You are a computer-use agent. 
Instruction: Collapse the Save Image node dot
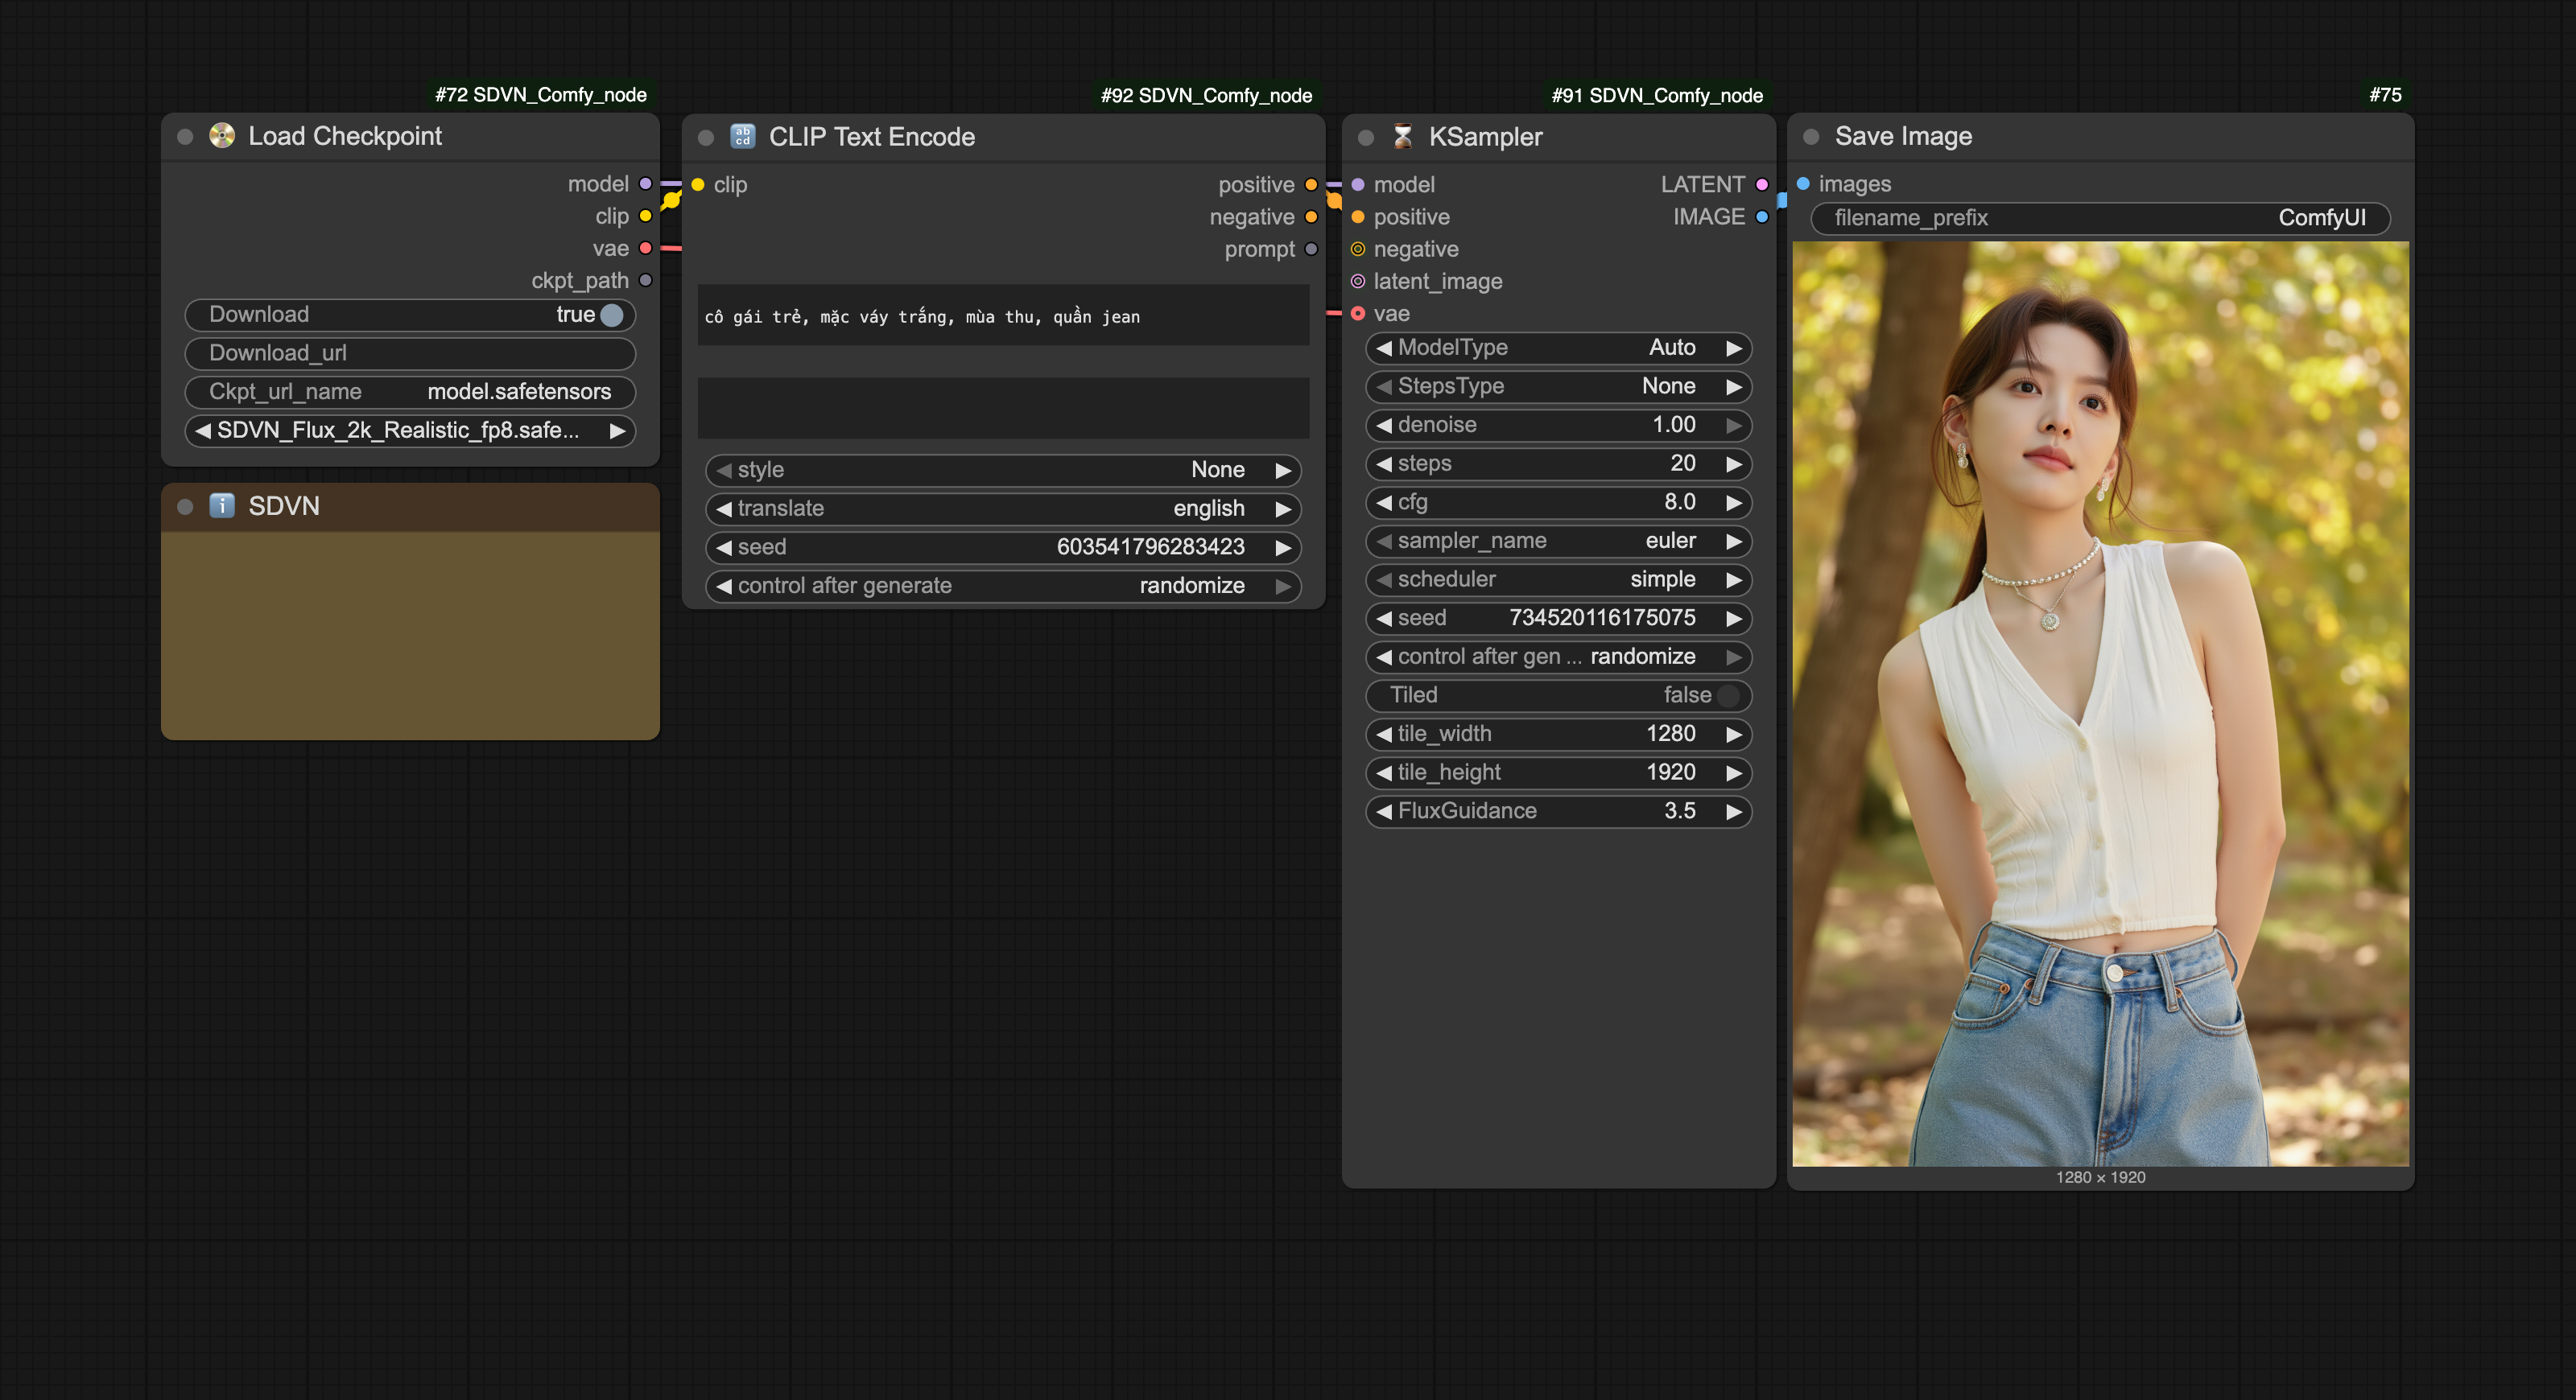(x=1811, y=137)
